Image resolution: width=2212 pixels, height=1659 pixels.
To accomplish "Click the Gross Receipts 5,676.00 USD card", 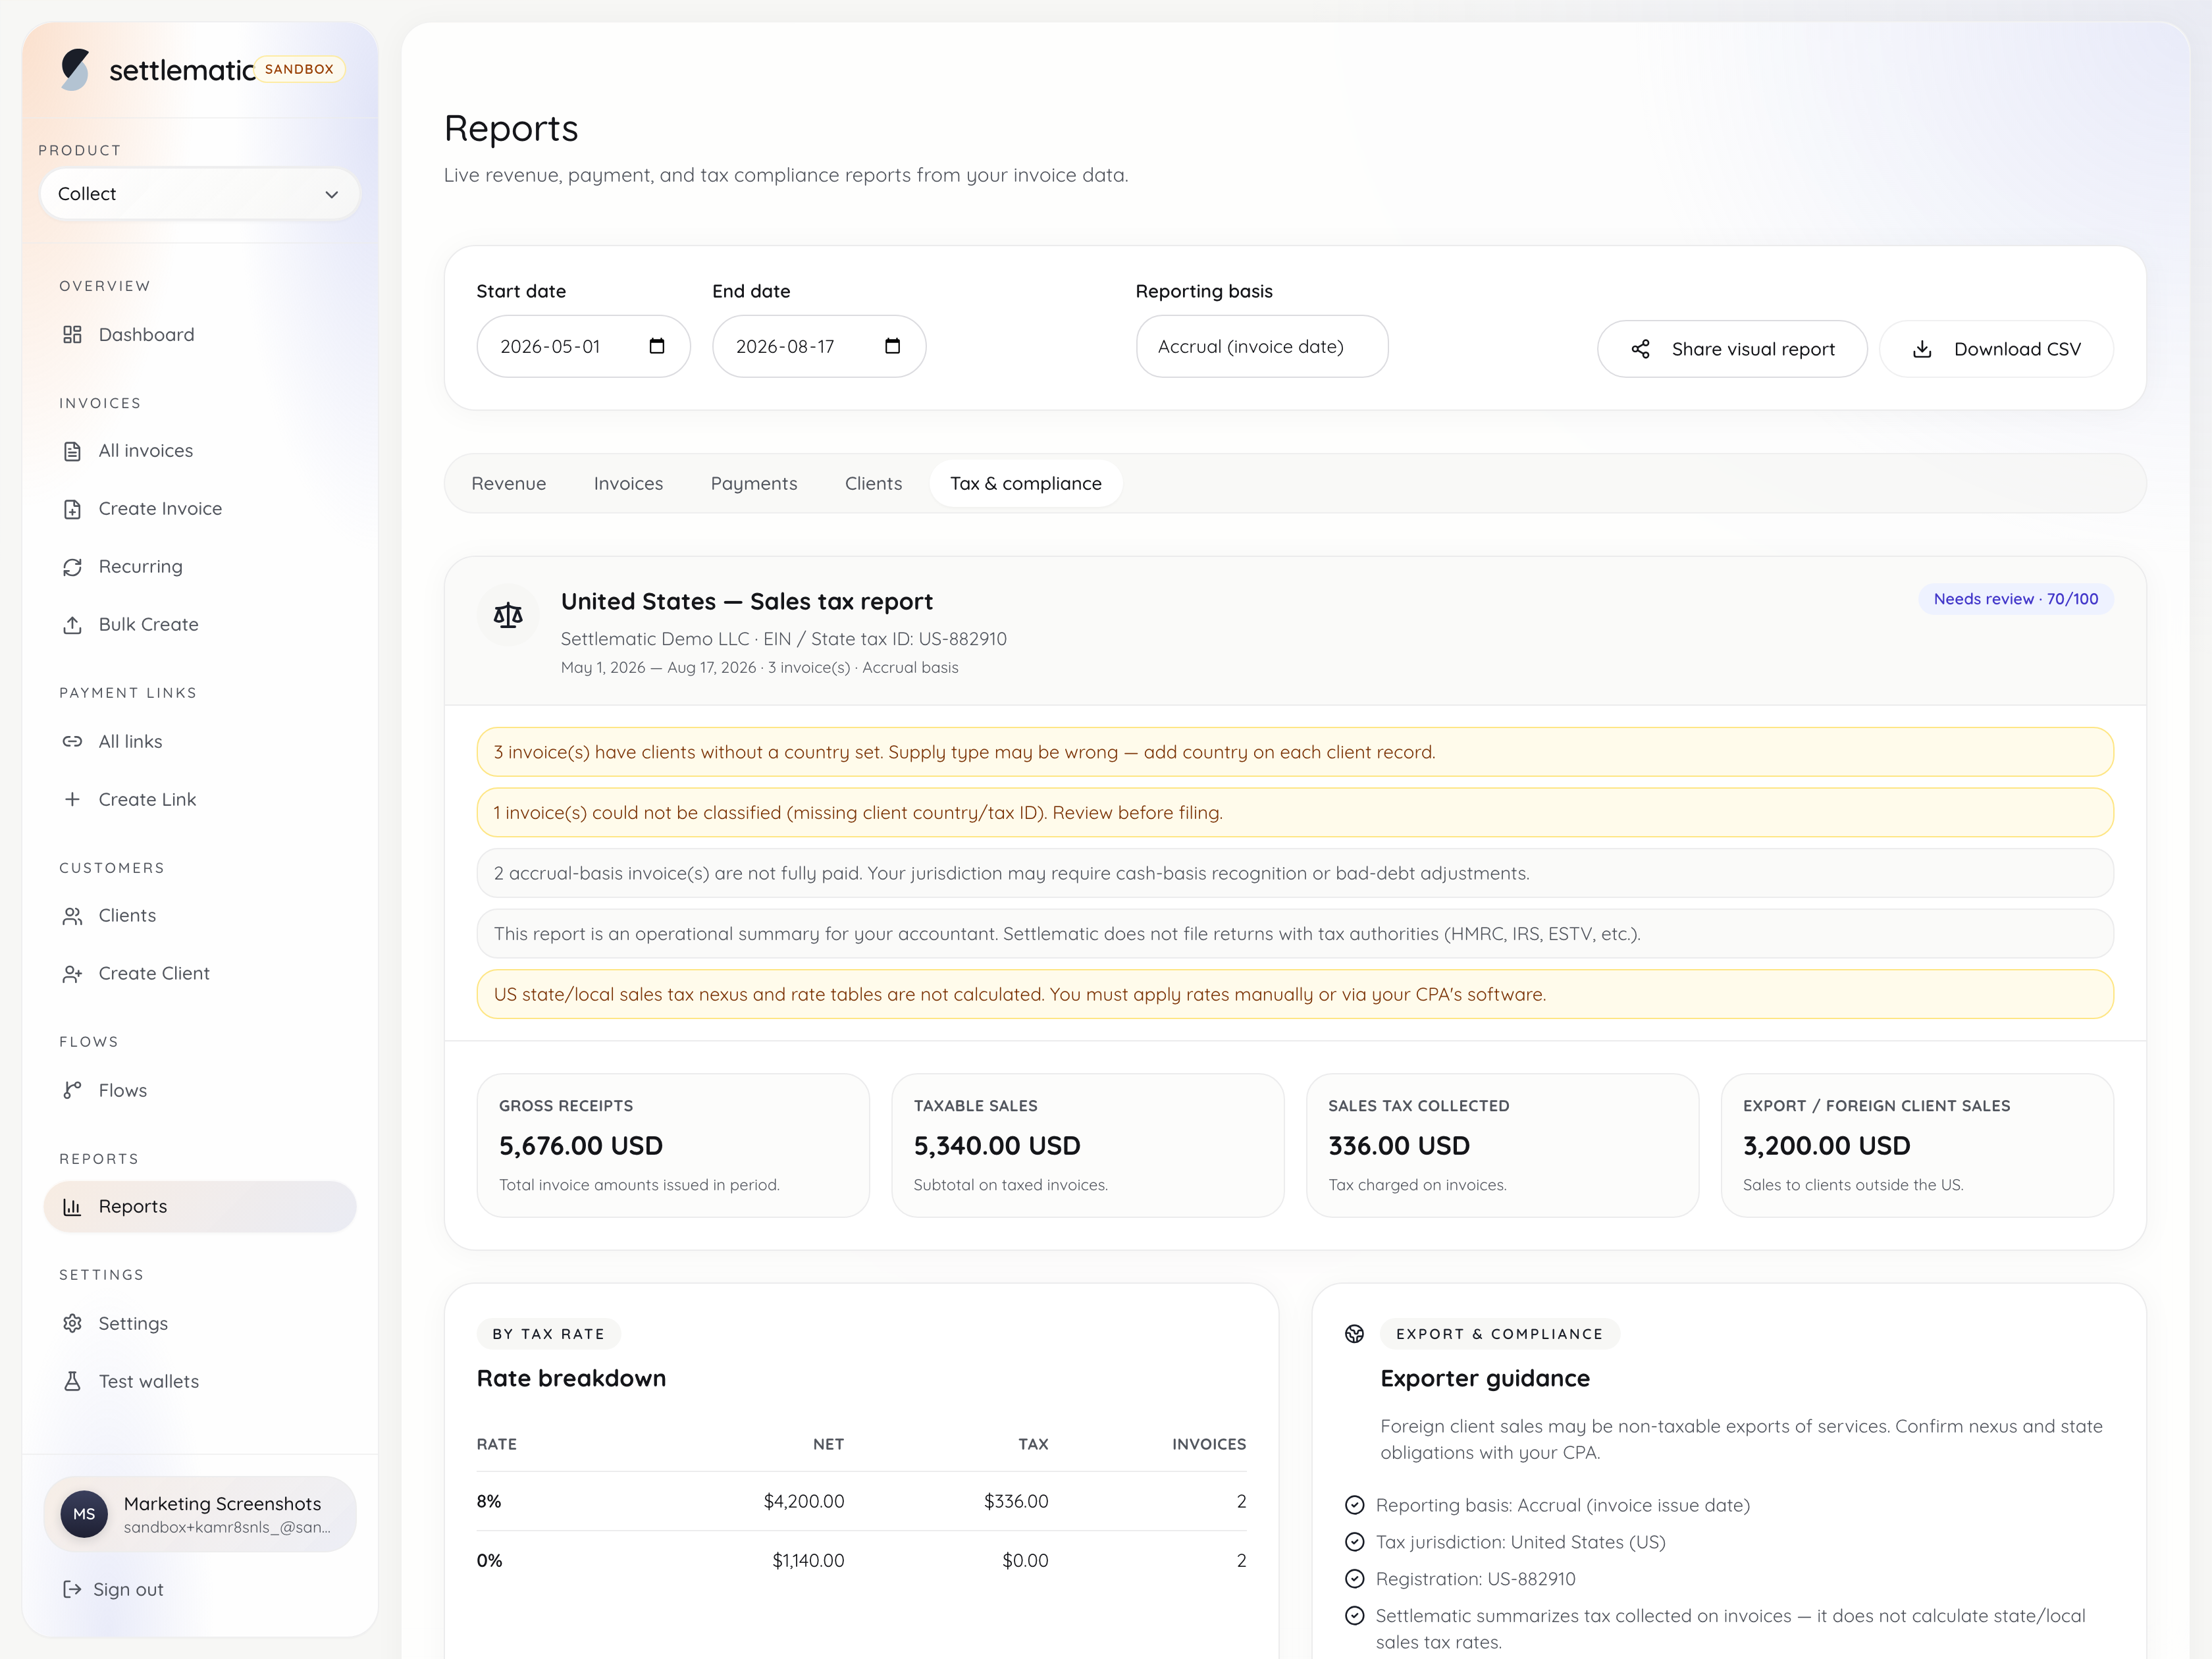I will point(673,1145).
